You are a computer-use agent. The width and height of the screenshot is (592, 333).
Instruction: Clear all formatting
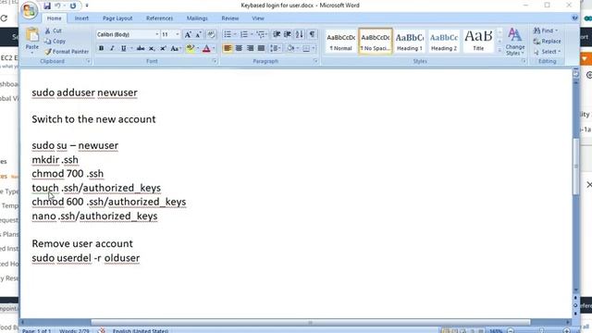click(x=211, y=35)
